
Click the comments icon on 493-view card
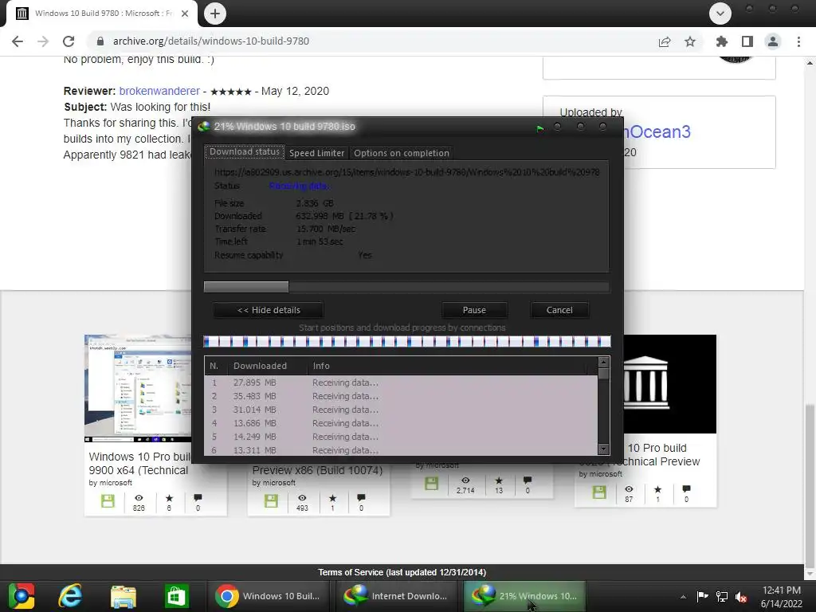361,498
